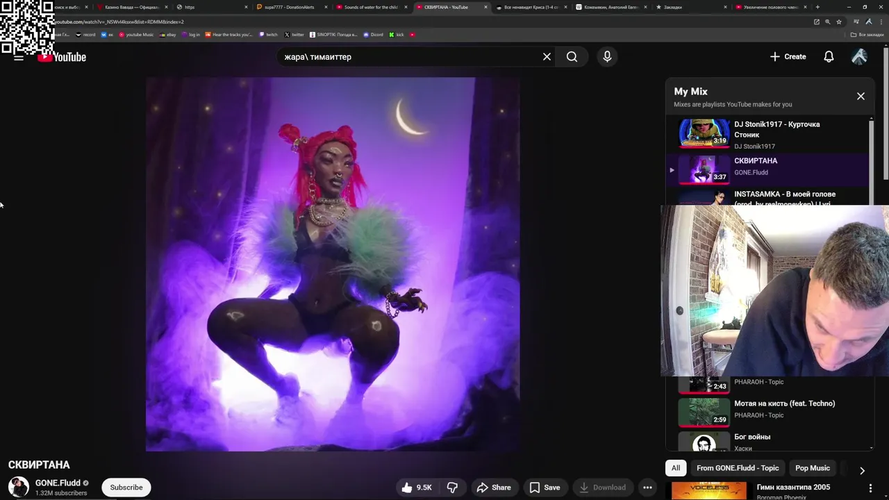Open the Create menu
This screenshot has width=889, height=500.
[x=788, y=57]
